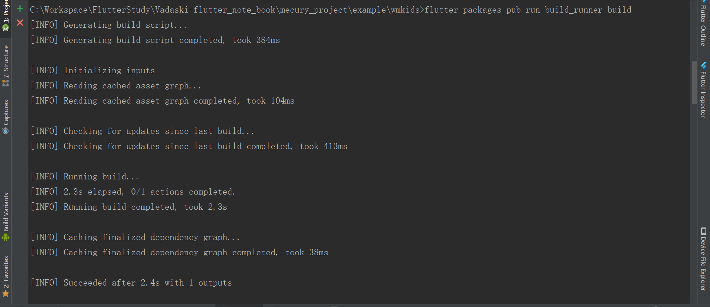
Task: Click the 'Running build completed, took 2.3s' line
Action: (128, 207)
